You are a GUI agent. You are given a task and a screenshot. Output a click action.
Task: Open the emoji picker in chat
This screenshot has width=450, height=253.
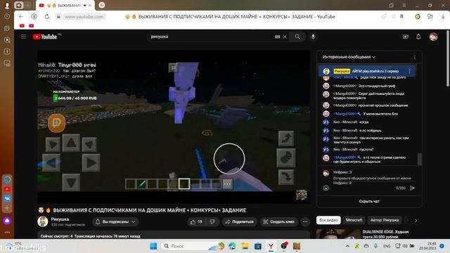pos(326,188)
